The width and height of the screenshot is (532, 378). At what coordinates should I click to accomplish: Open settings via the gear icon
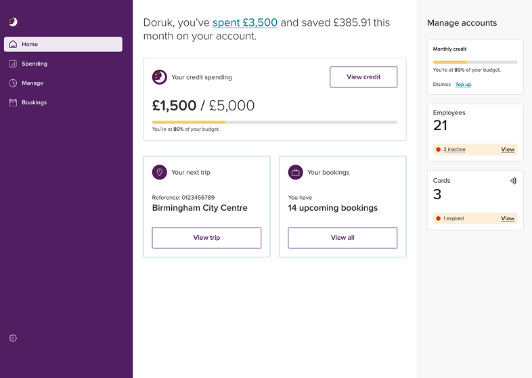tap(13, 338)
